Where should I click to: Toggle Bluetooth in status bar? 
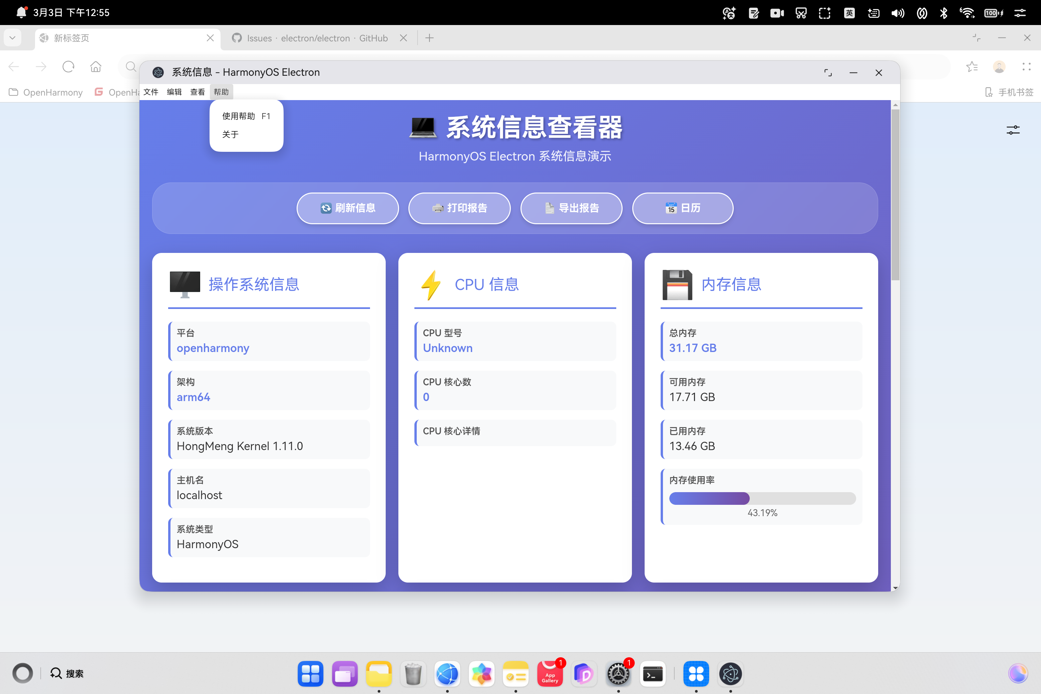944,13
